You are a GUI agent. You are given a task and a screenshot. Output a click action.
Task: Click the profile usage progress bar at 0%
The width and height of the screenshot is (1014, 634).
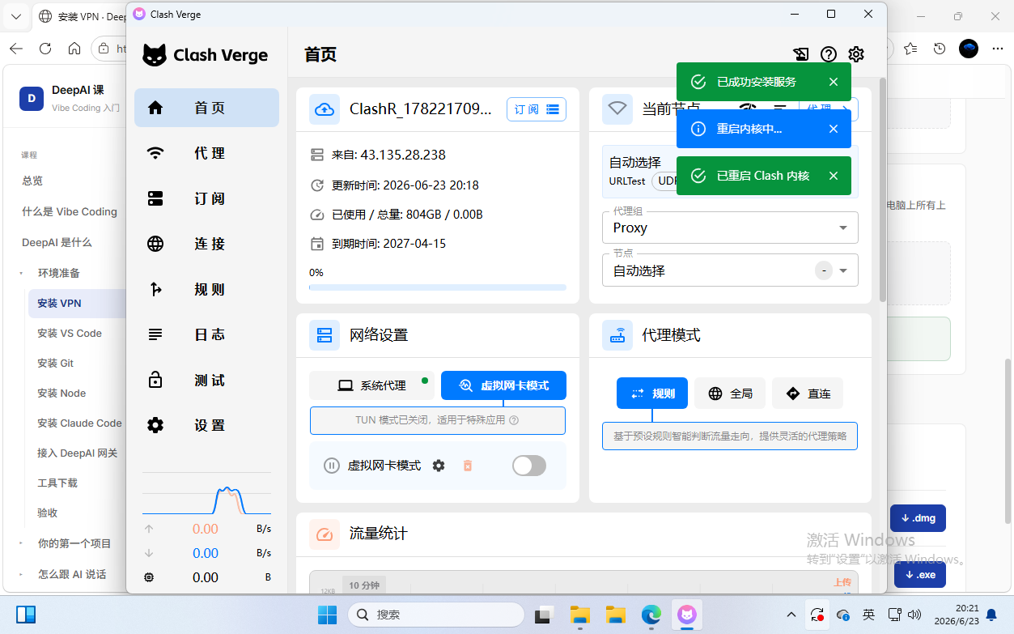438,287
